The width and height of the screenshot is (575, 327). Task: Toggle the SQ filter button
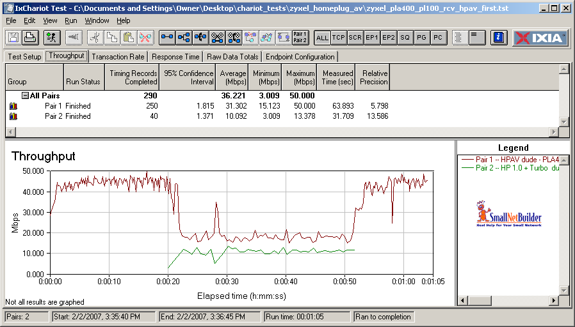click(405, 38)
